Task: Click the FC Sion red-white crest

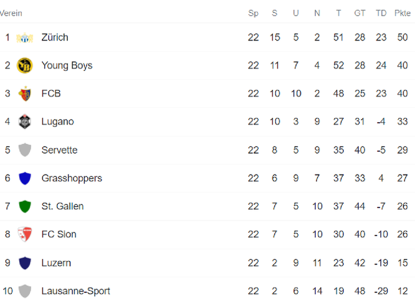Action: pos(25,234)
